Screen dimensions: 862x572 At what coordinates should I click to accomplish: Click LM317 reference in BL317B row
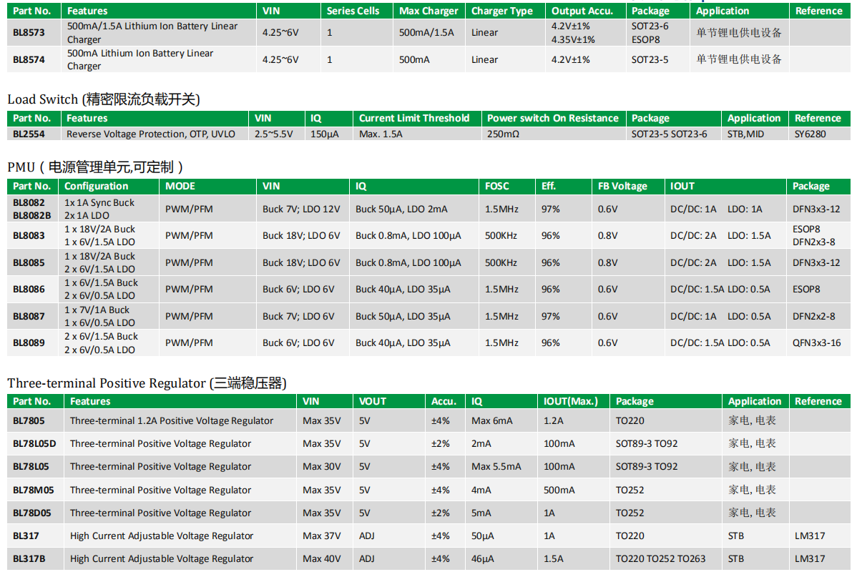coord(810,558)
